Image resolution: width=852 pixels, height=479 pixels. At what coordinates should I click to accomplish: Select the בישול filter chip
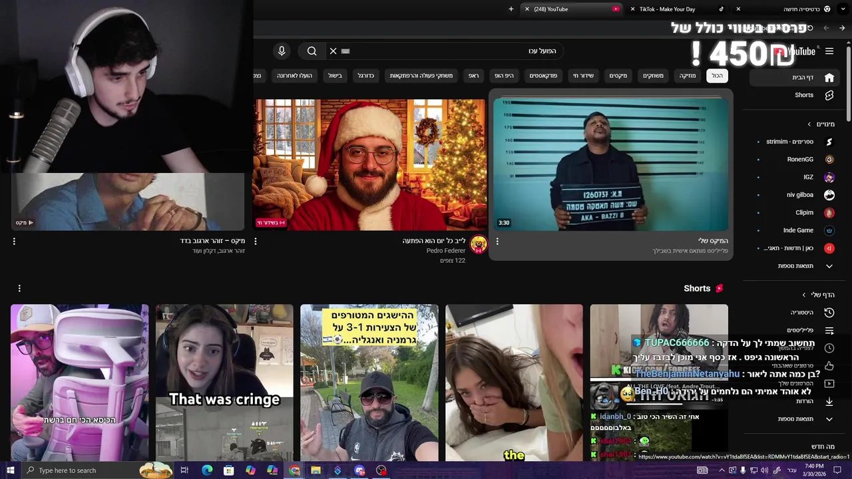coord(335,76)
